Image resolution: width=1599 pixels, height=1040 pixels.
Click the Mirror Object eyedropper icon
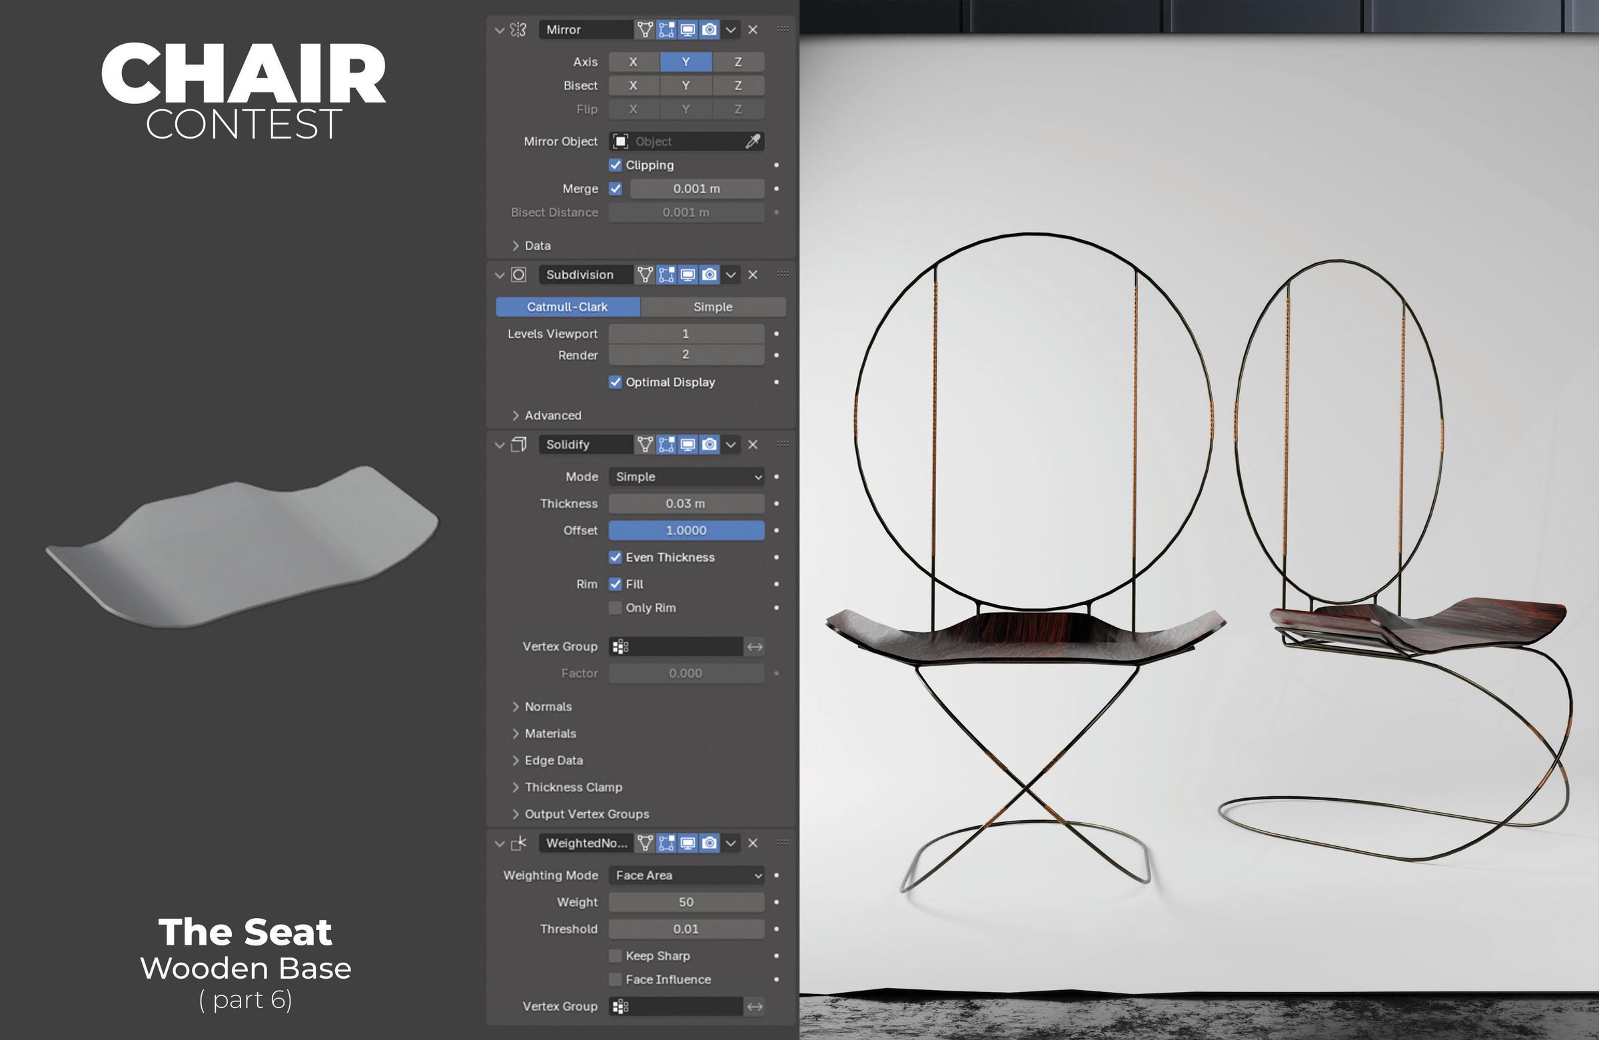(752, 141)
